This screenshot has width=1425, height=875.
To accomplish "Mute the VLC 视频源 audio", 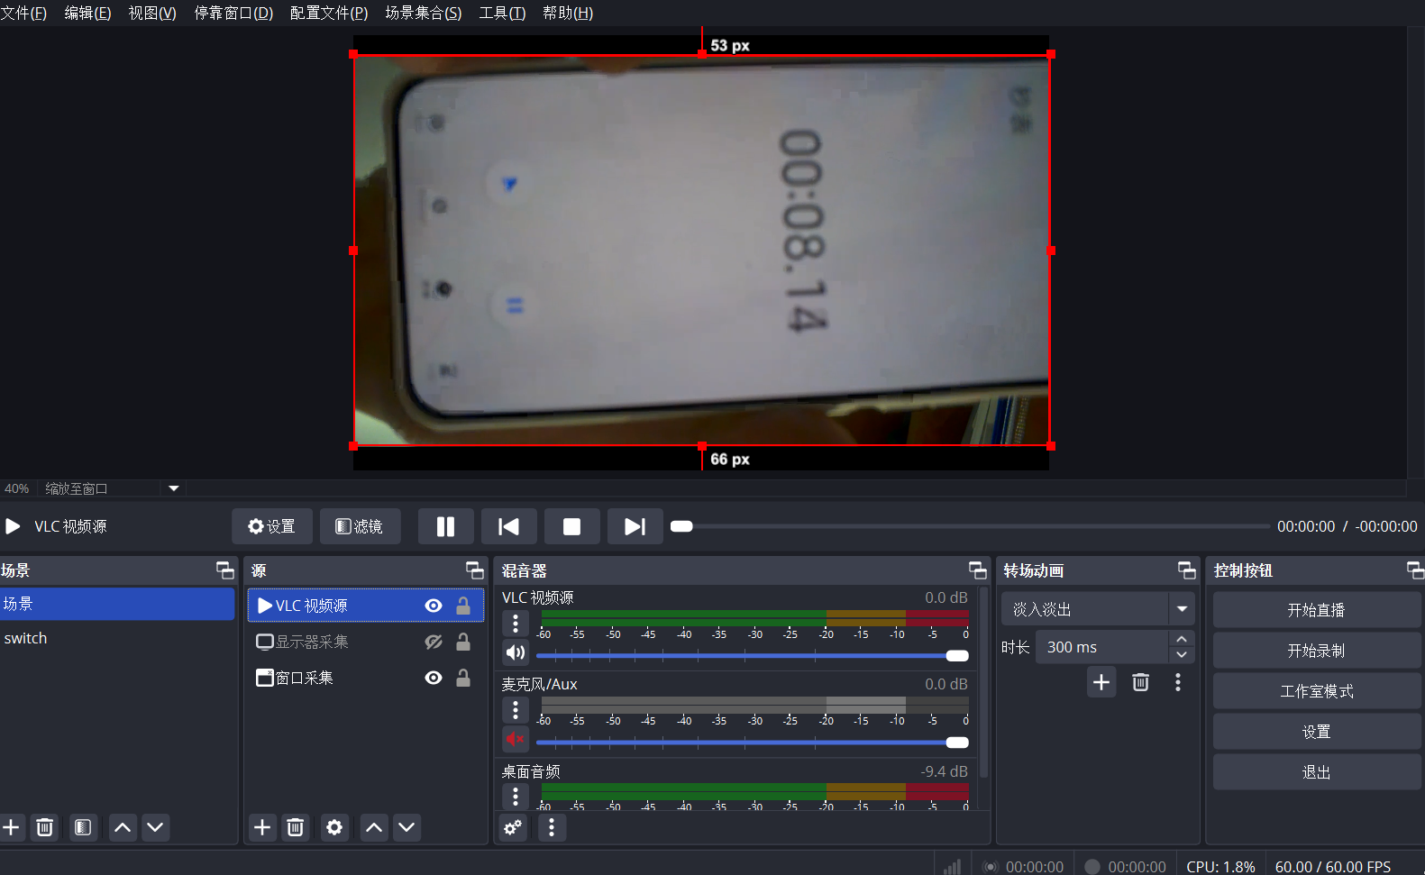I will (x=516, y=652).
